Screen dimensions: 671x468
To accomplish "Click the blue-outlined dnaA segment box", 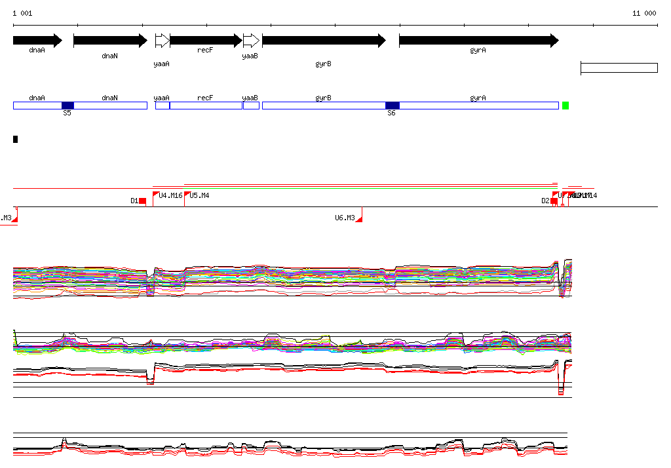I will 37,106.
